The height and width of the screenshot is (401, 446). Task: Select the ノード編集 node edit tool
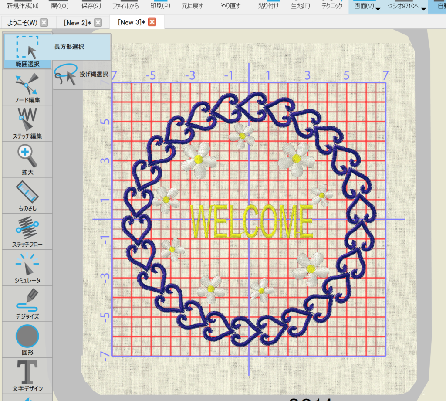point(27,88)
